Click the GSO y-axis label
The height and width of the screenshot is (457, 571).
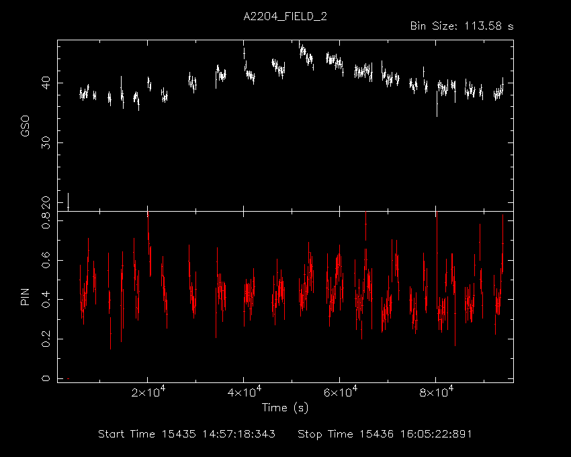click(x=25, y=126)
